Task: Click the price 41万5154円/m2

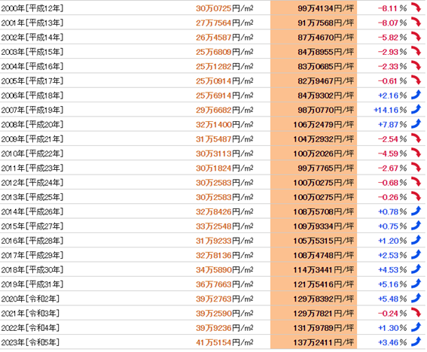Action: coord(224,342)
